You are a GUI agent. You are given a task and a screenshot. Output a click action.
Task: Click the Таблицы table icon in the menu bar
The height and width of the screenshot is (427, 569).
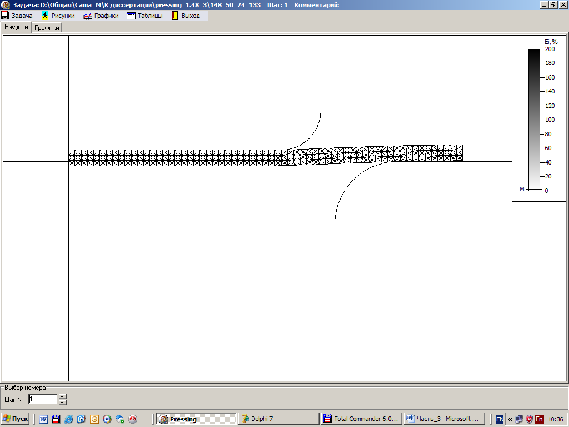[131, 16]
